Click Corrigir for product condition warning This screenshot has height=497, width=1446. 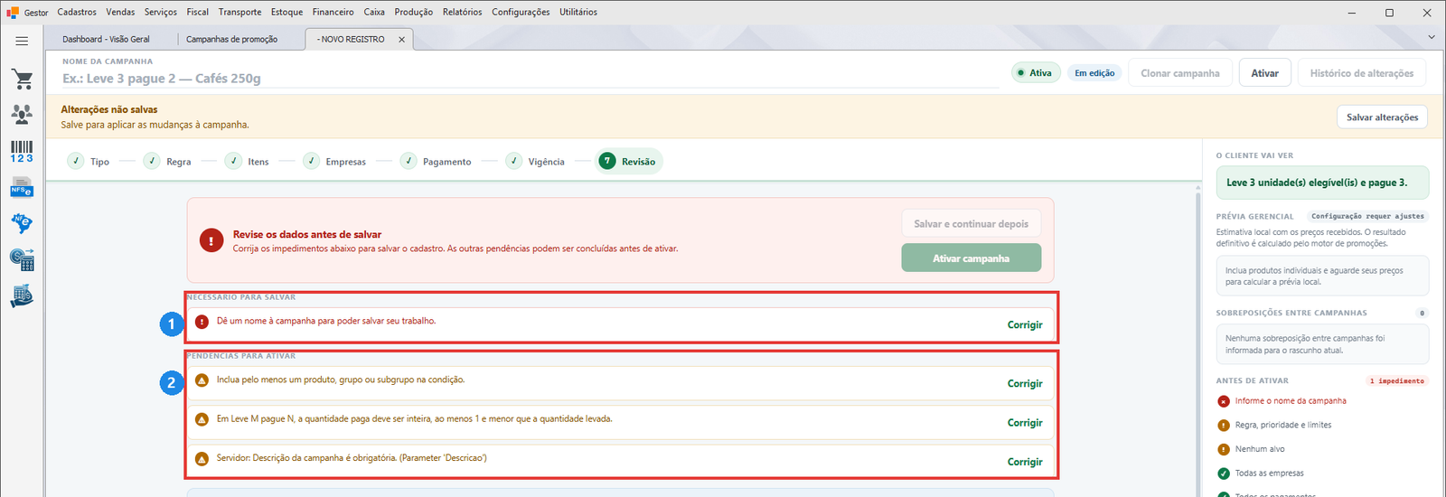[x=1025, y=384]
